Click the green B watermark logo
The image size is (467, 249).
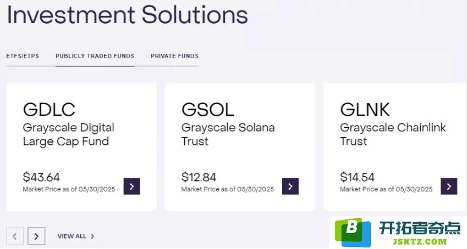pos(353,232)
